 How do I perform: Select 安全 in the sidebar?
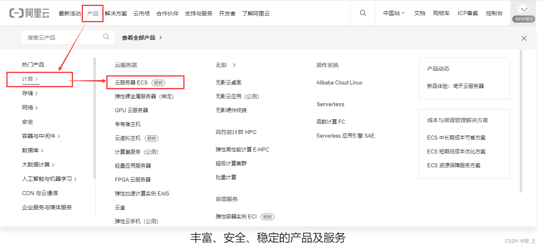(27, 122)
